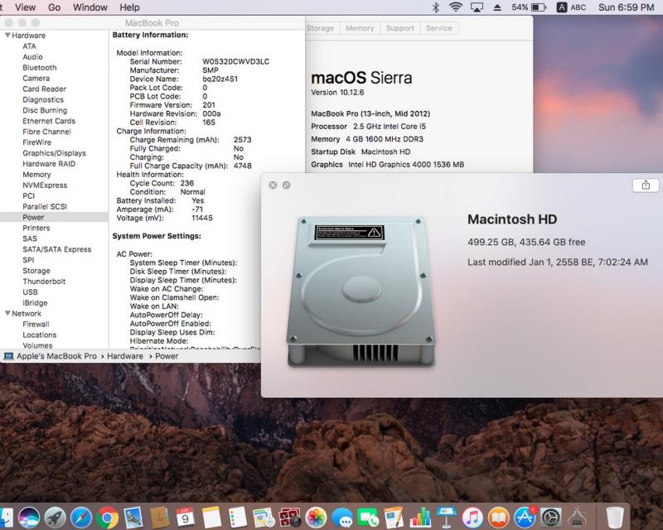The height and width of the screenshot is (530, 663).
Task: Switch to the Support tab
Action: pos(399,28)
